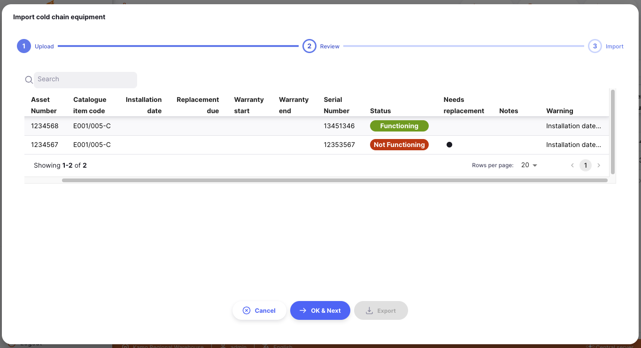The height and width of the screenshot is (348, 641).
Task: Click the green Functioning status badge
Action: (x=399, y=126)
